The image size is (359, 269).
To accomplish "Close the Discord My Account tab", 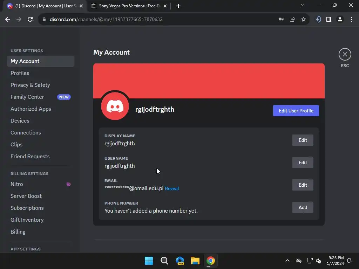I will (81, 6).
